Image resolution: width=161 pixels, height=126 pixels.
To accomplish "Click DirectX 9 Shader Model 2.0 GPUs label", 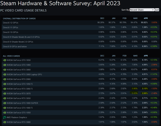I will coord(18,42).
